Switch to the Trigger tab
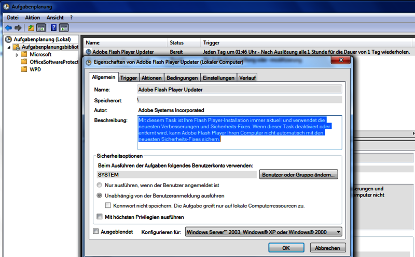Image resolution: width=415 pixels, height=257 pixels. point(129,78)
